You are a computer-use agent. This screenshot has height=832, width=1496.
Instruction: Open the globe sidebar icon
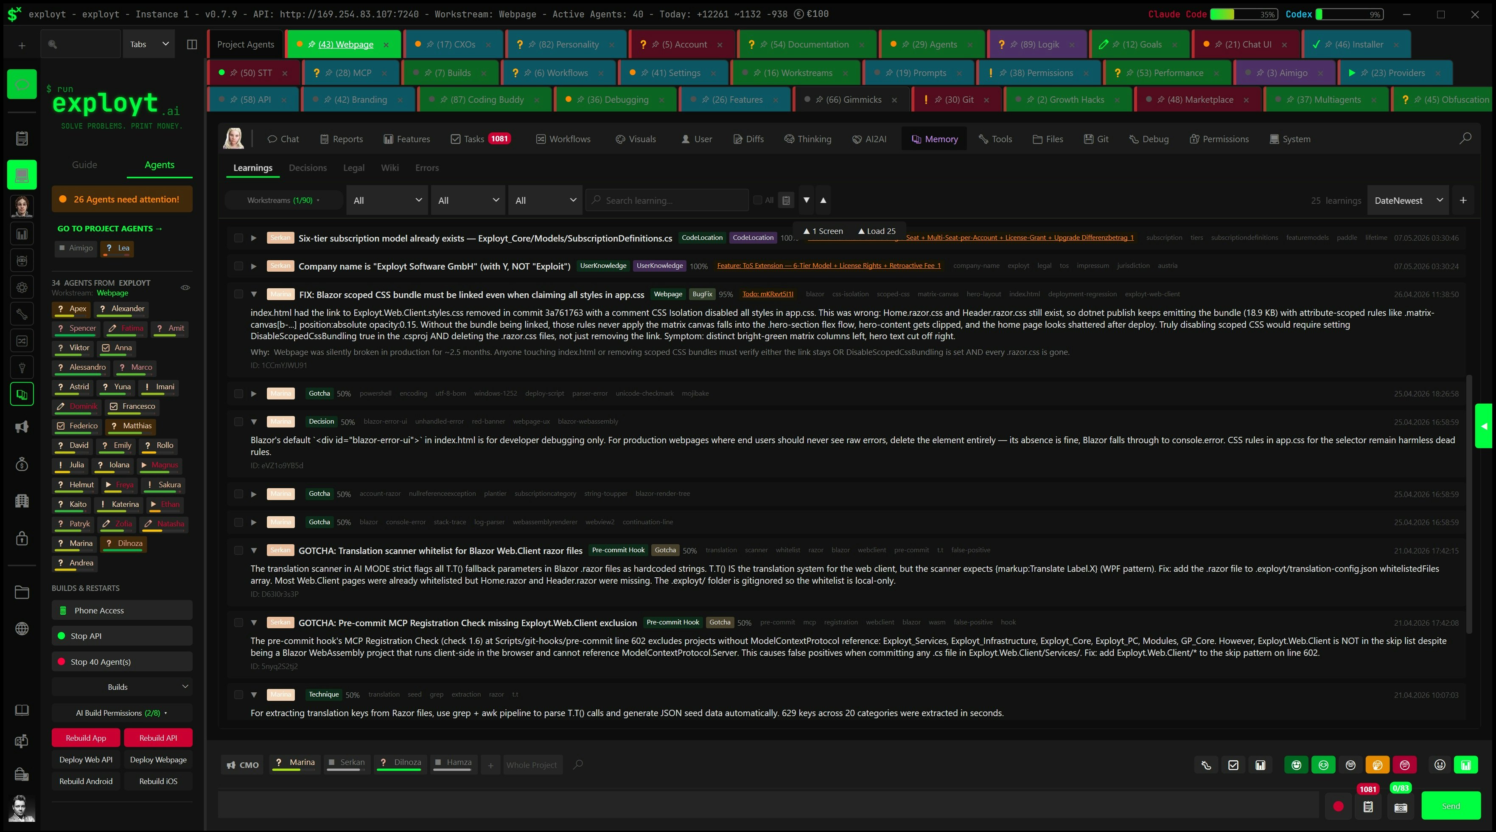(22, 629)
